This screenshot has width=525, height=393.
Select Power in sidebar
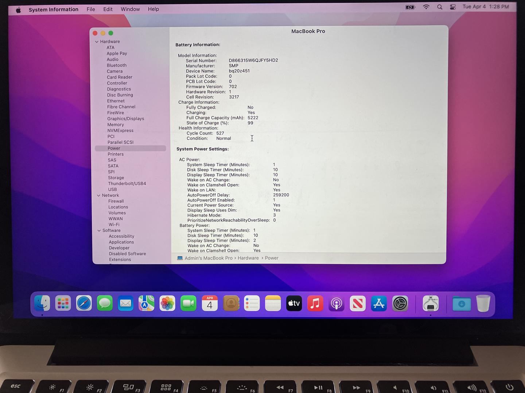point(131,148)
